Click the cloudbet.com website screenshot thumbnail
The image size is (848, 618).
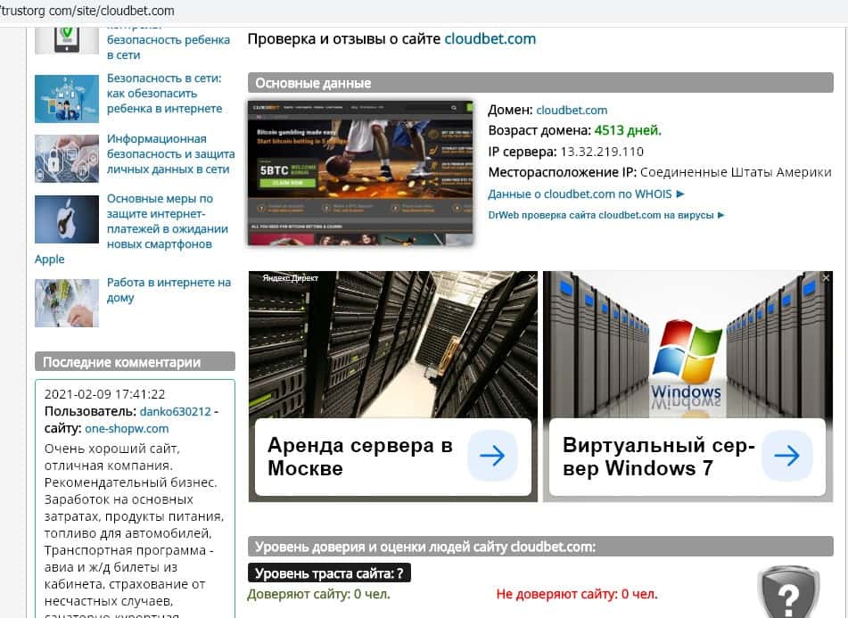pos(361,173)
